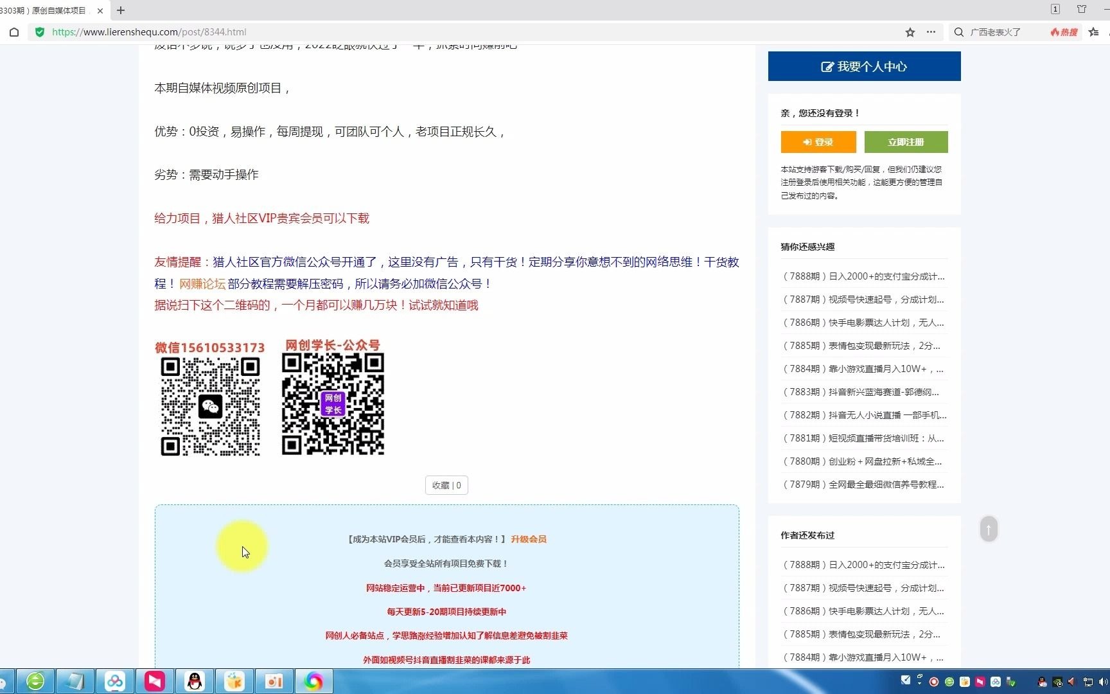This screenshot has height=694, width=1110.
Task: Open the hot search (热搜) badge
Action: (x=1064, y=32)
